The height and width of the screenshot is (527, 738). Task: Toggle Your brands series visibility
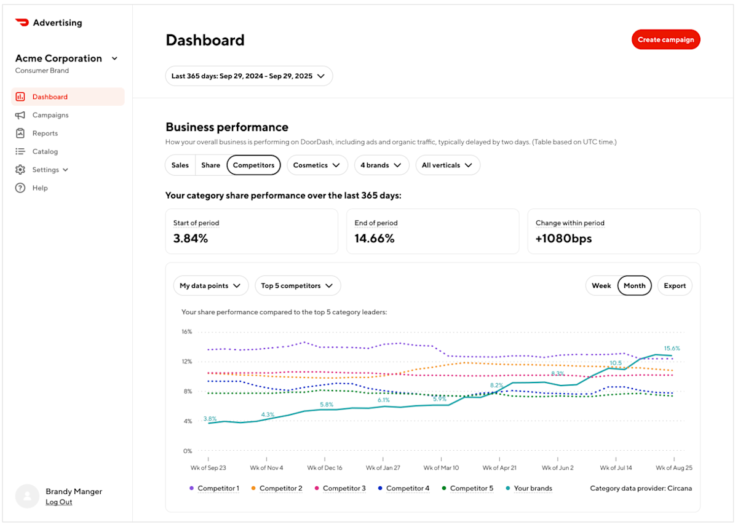coord(533,488)
